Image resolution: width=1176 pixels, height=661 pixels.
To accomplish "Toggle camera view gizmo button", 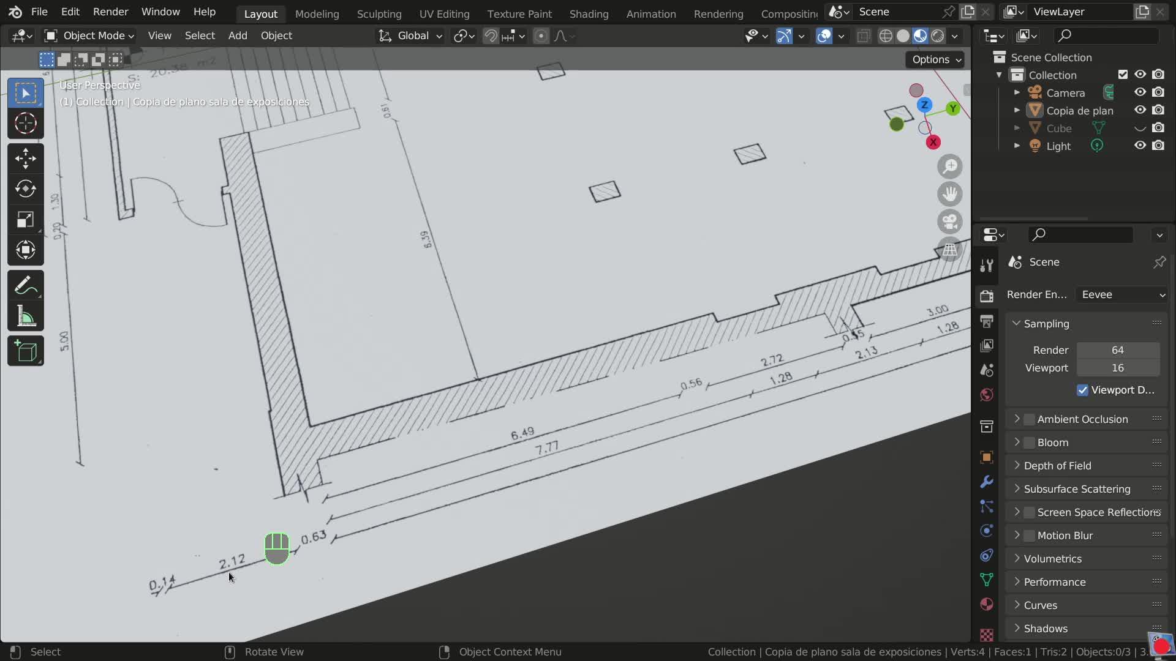I will pyautogui.click(x=950, y=222).
